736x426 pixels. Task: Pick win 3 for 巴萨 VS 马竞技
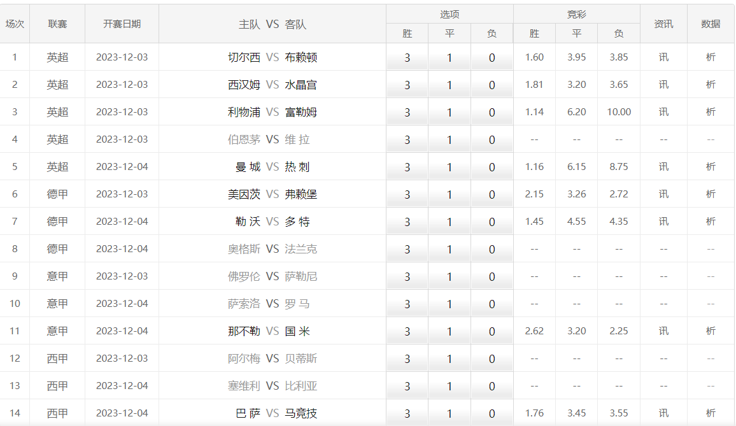pos(407,413)
